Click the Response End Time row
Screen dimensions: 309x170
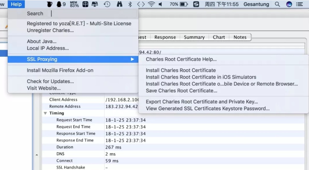(x=173, y=140)
